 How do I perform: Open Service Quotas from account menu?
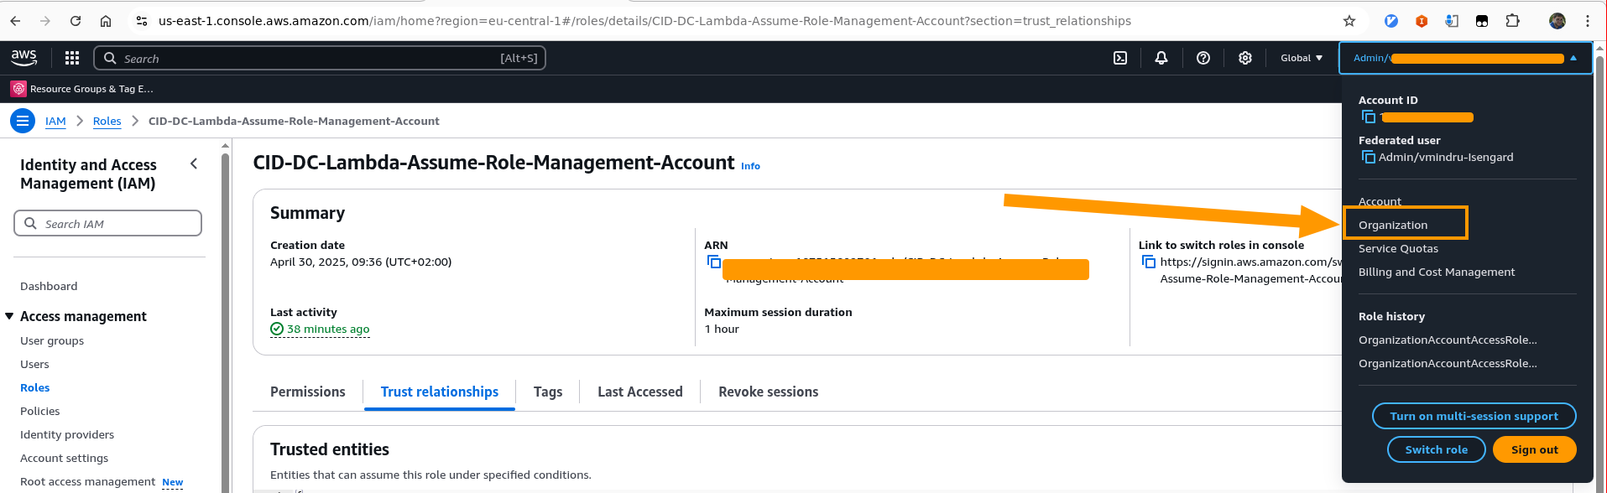pos(1398,248)
